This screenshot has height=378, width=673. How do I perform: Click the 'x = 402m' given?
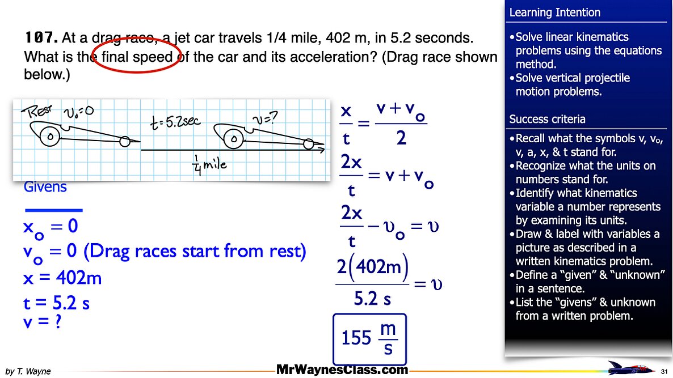[x=62, y=278]
